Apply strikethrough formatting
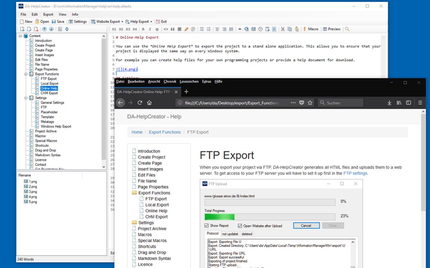Image resolution: width=430 pixels, height=268 pixels. point(157,29)
